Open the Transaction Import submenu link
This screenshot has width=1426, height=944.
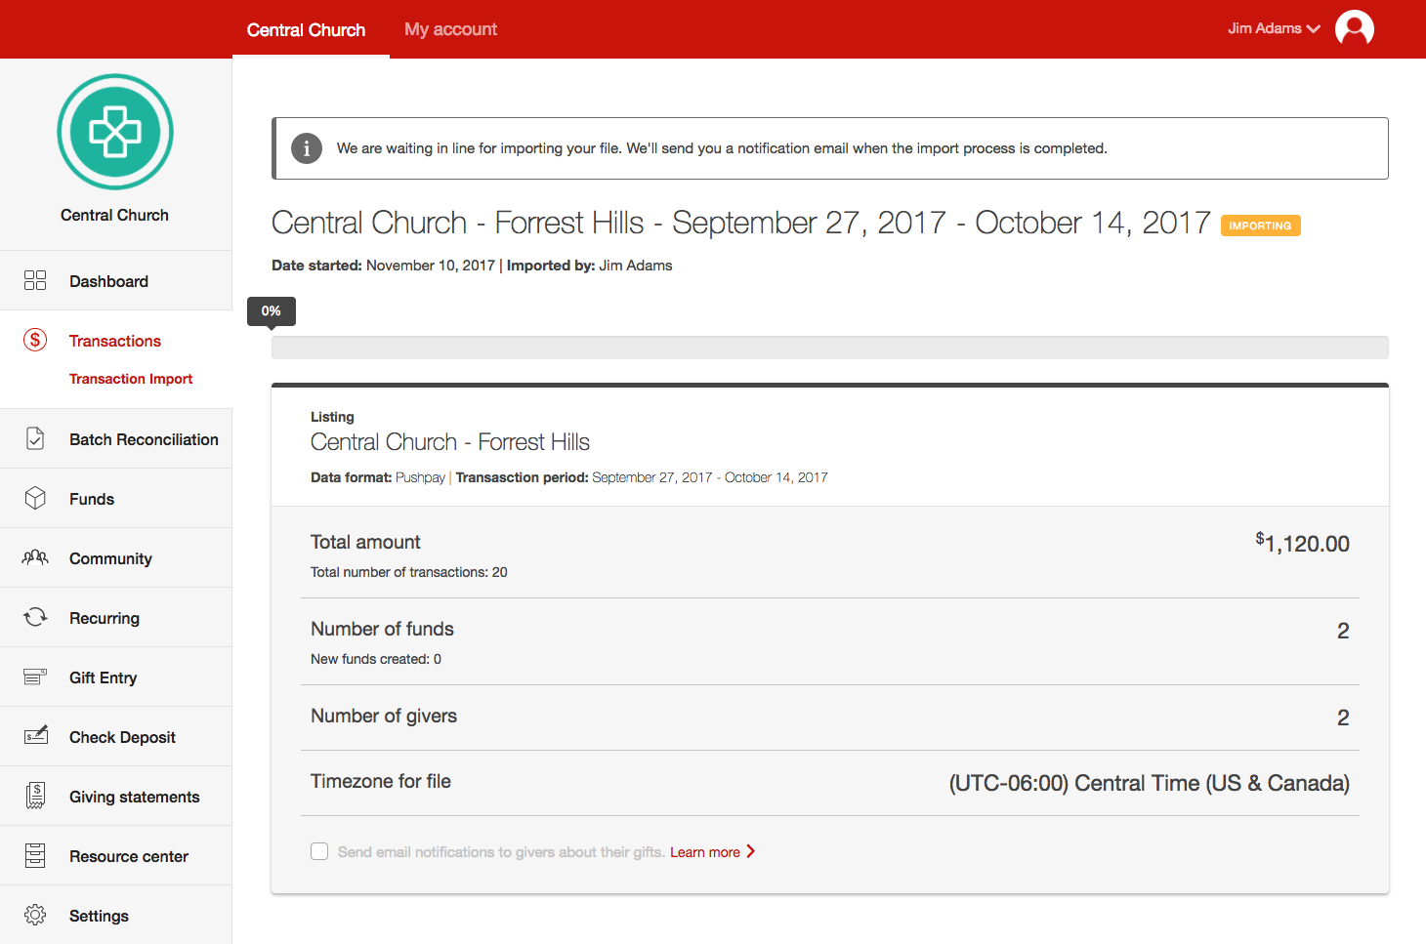pos(131,379)
